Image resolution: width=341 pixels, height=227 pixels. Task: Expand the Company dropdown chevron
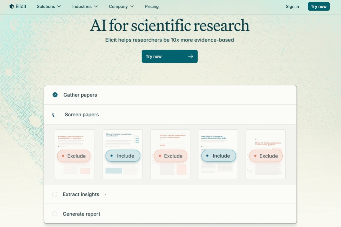coord(132,7)
